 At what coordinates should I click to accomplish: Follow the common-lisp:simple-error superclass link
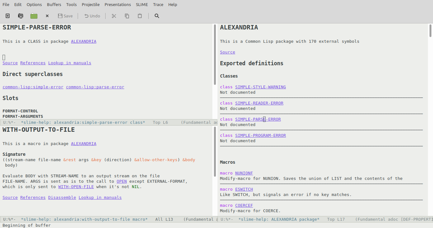click(33, 87)
